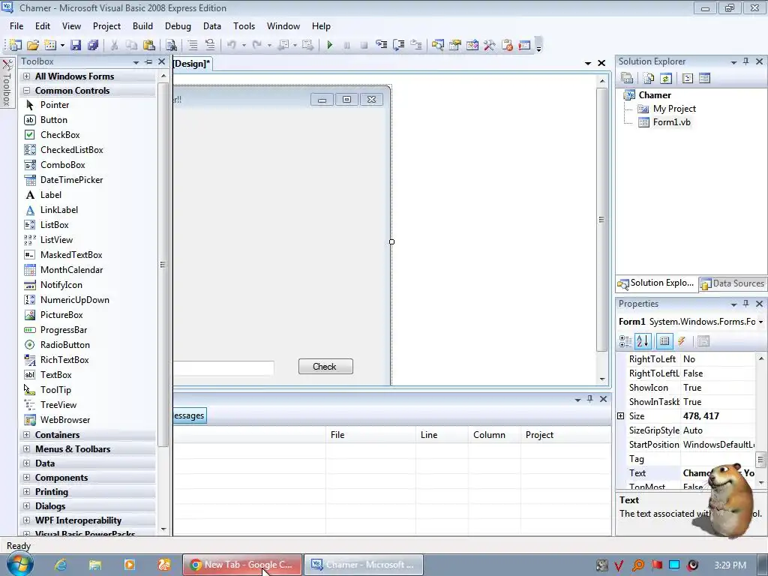
Task: Click the text box on the form
Action: tap(223, 367)
